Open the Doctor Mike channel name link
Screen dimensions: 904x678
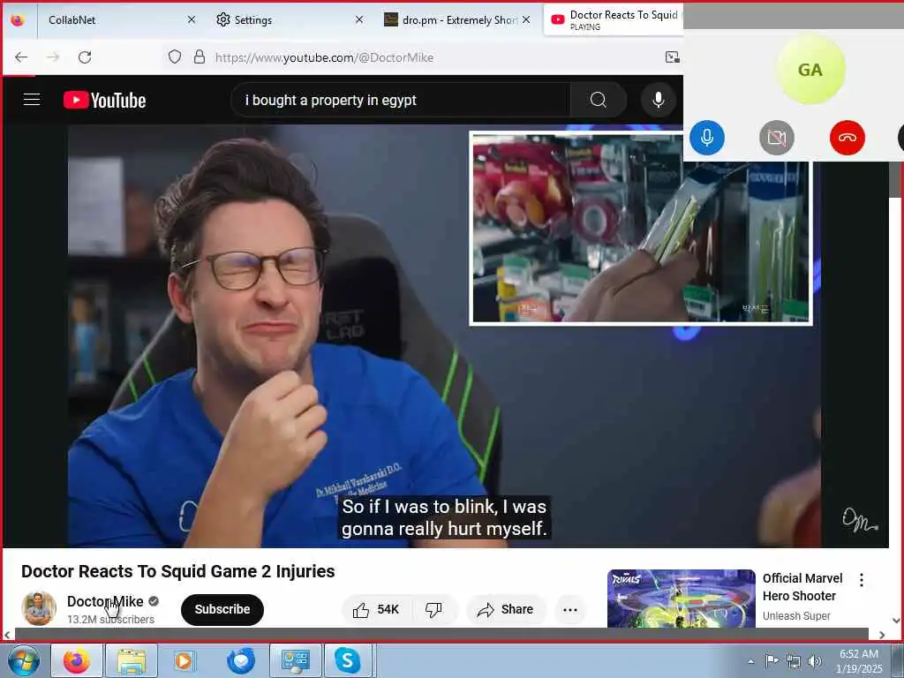click(x=105, y=601)
